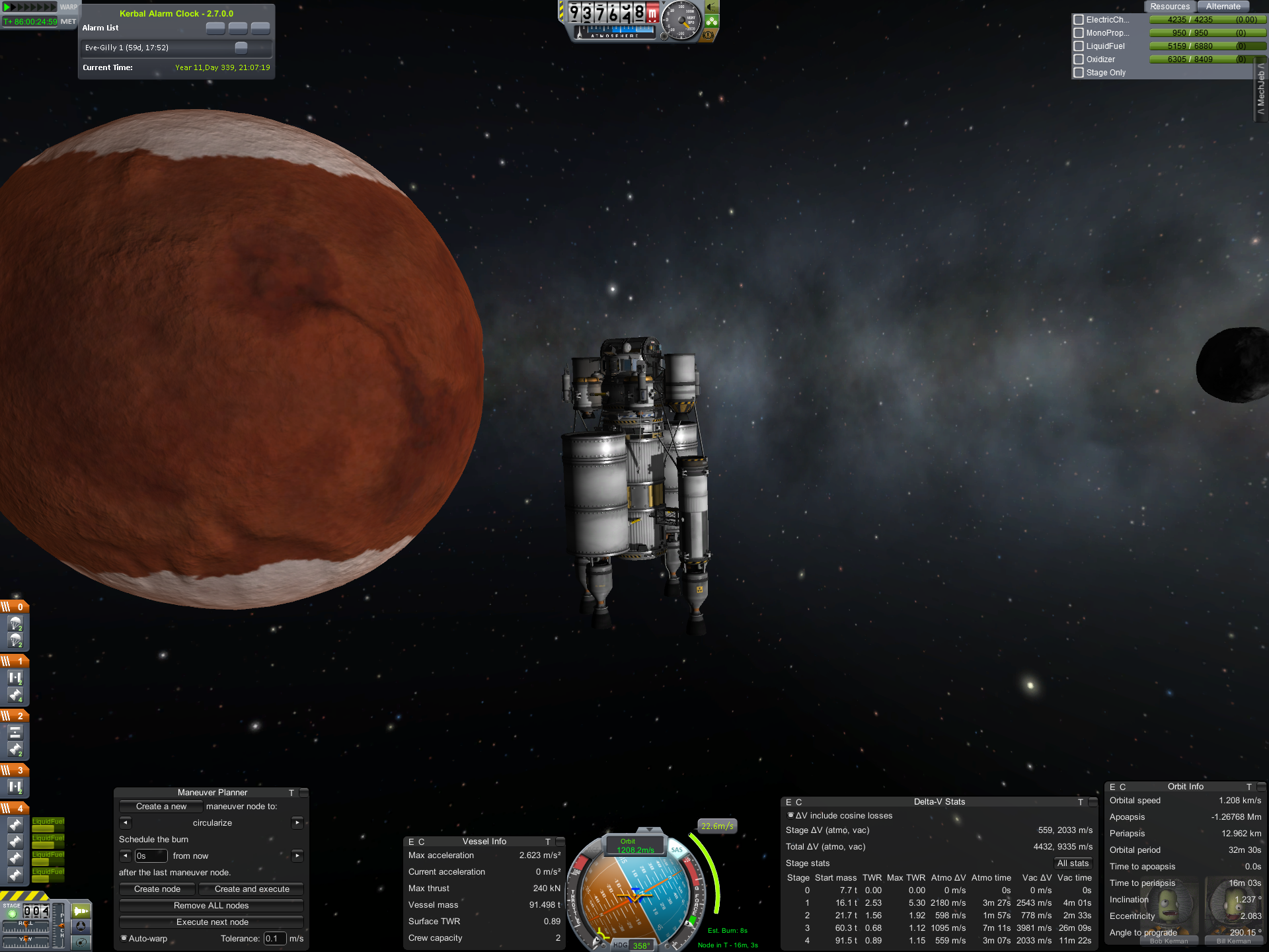
Task: Expand MechJeb side tab
Action: pyautogui.click(x=1261, y=89)
